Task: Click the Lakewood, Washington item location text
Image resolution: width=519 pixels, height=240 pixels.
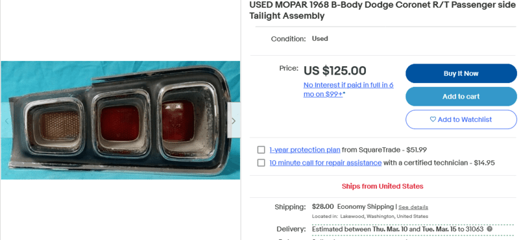Action: tap(370, 217)
